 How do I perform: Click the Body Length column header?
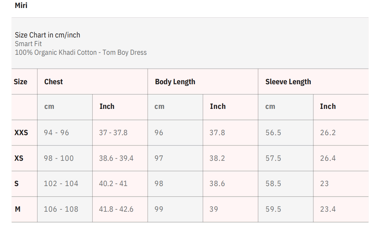175,82
